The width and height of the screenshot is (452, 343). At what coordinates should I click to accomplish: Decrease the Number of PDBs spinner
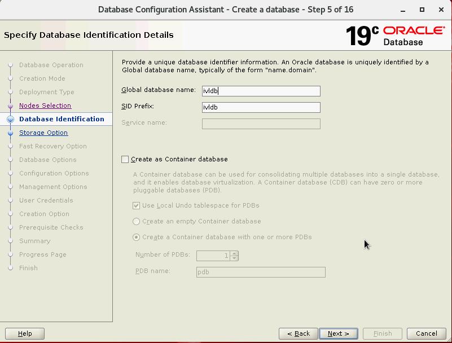[x=234, y=258]
